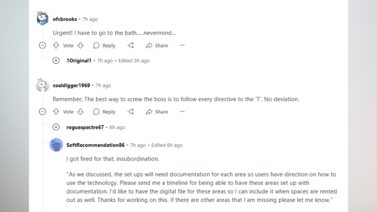
Task: Upvote the coaldigger1969 comment
Action: [56, 112]
